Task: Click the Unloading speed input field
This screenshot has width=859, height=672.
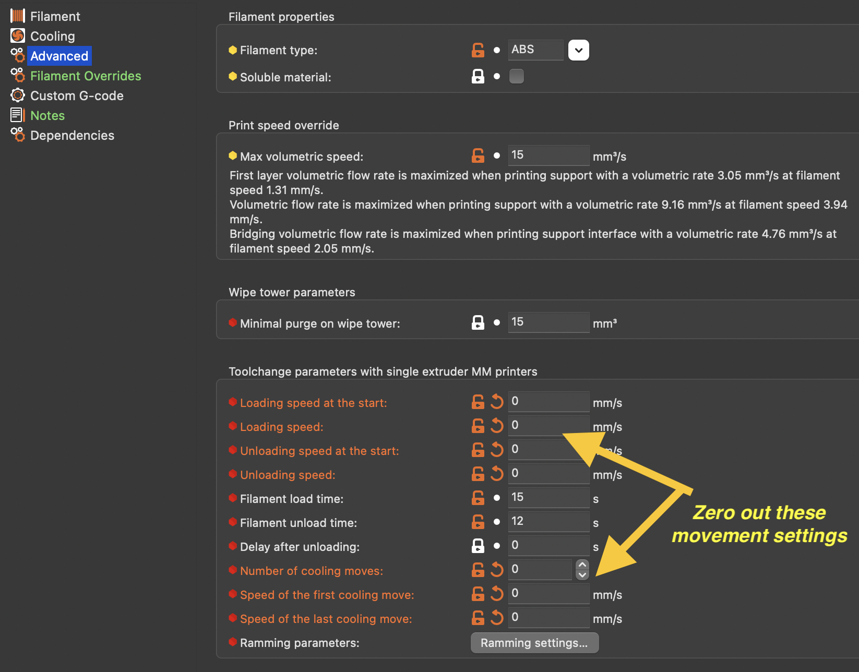Action: (x=549, y=473)
